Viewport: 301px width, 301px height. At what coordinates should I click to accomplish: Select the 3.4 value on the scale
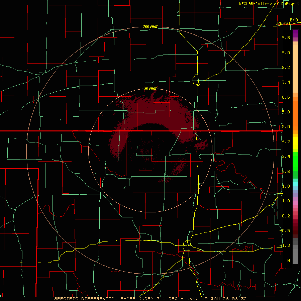[x=286, y=157]
